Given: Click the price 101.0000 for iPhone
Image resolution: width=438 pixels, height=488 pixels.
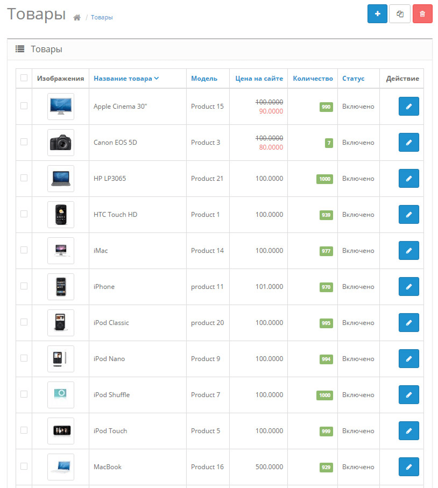Looking at the screenshot, I should [x=269, y=287].
